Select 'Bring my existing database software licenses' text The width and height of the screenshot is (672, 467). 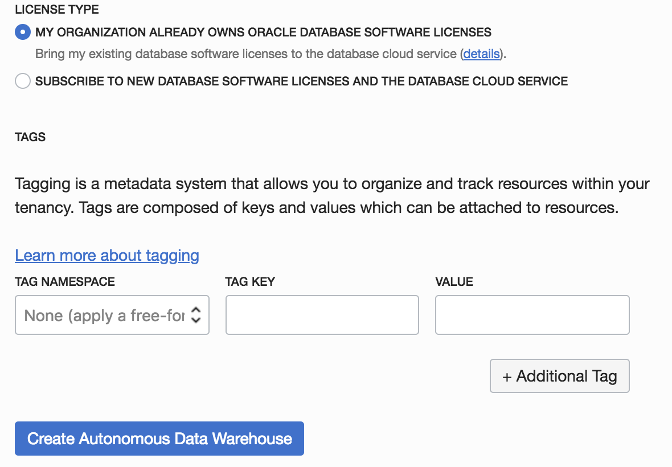271,54
